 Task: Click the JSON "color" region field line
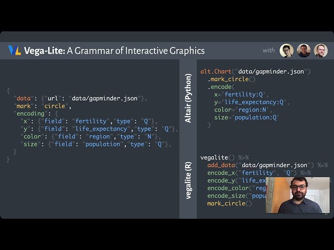91,136
